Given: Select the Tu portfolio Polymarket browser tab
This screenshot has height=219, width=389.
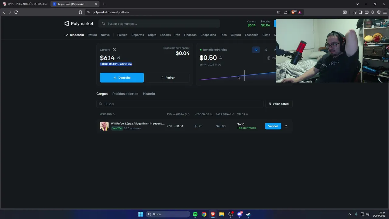Looking at the screenshot, I should 75,4.
